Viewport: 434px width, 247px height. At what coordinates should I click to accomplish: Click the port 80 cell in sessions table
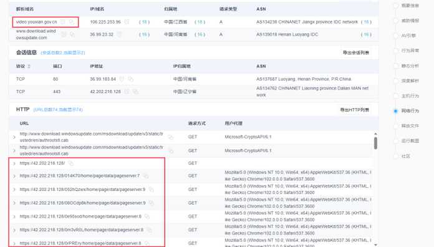point(55,79)
